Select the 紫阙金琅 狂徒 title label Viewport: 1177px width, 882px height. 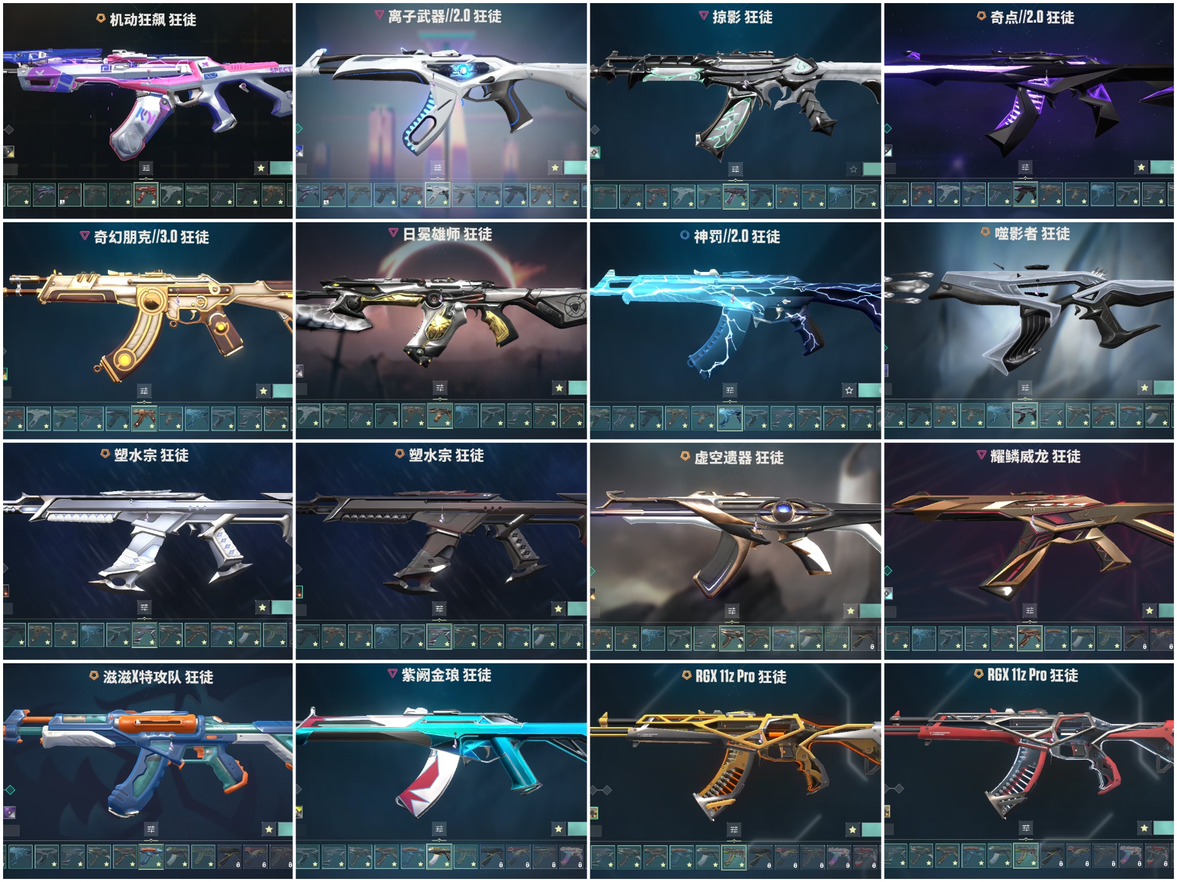[x=446, y=675]
